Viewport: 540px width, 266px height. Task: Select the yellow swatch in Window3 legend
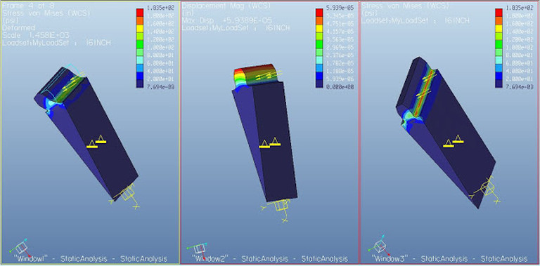coord(499,28)
